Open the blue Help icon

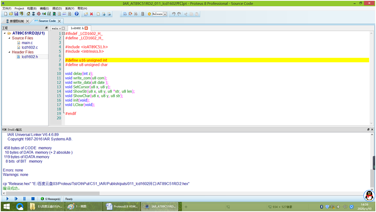tap(76, 14)
